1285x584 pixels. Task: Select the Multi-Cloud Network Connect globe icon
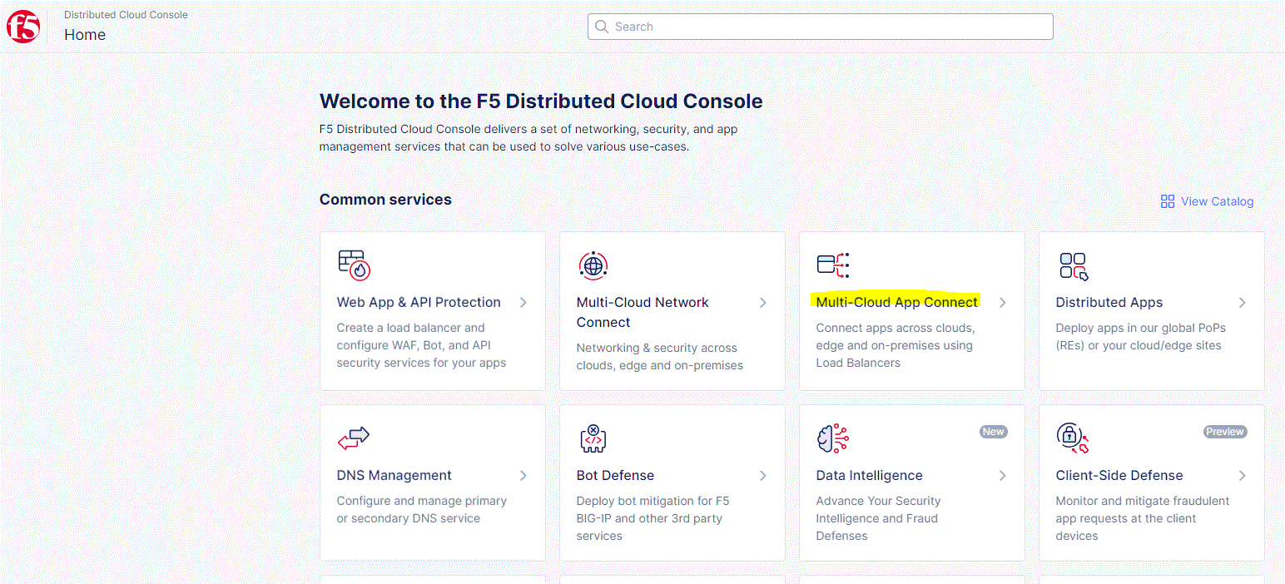point(593,265)
